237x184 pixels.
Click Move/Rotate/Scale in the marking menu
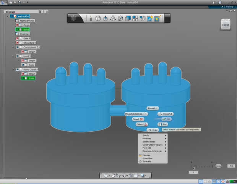coord(136,114)
